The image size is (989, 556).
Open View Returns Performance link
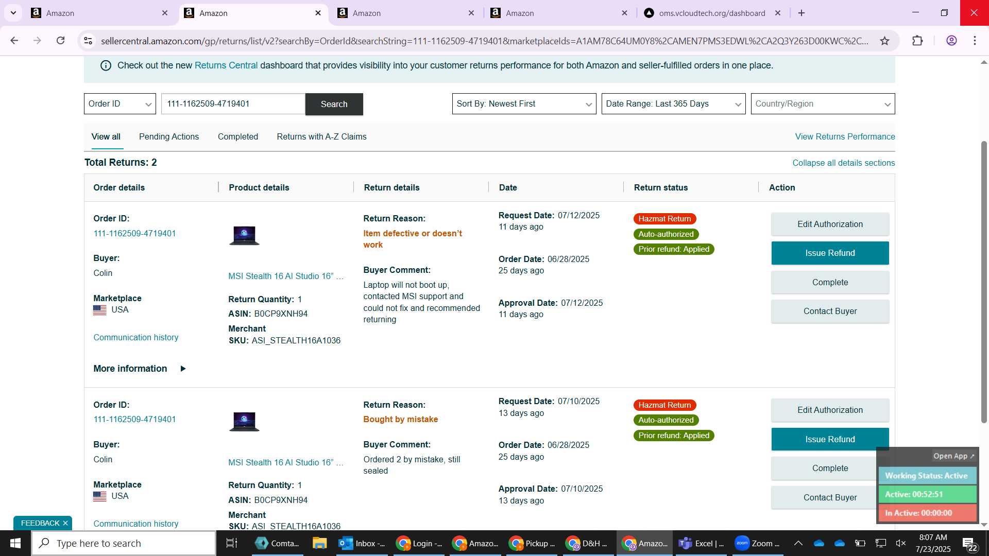(845, 136)
